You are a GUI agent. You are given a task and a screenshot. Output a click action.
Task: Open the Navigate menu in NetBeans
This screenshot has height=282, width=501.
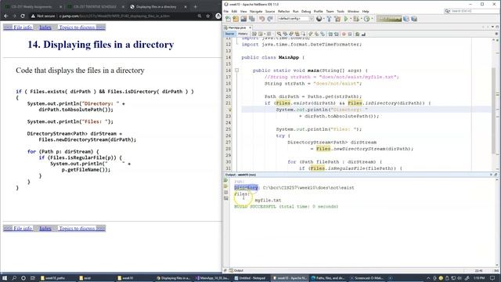click(256, 11)
